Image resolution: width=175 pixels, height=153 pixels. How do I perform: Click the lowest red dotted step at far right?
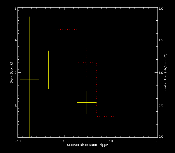tap(106, 116)
